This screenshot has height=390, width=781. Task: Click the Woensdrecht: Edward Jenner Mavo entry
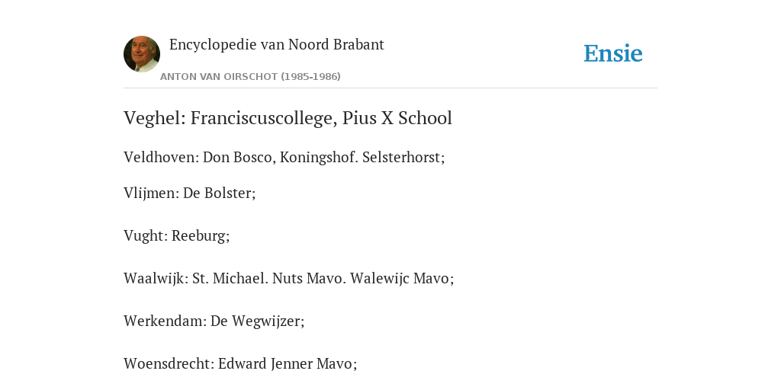point(240,364)
